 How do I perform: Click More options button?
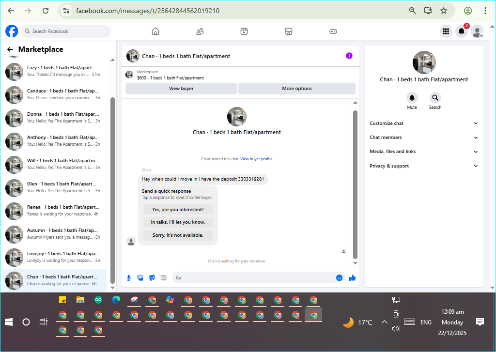(297, 89)
